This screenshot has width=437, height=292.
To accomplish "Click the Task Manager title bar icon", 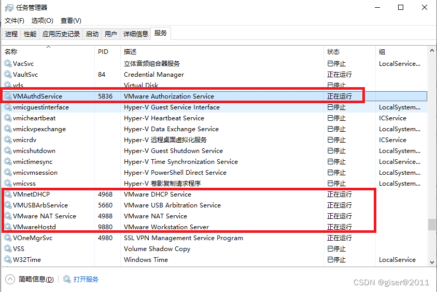I will [x=9, y=8].
